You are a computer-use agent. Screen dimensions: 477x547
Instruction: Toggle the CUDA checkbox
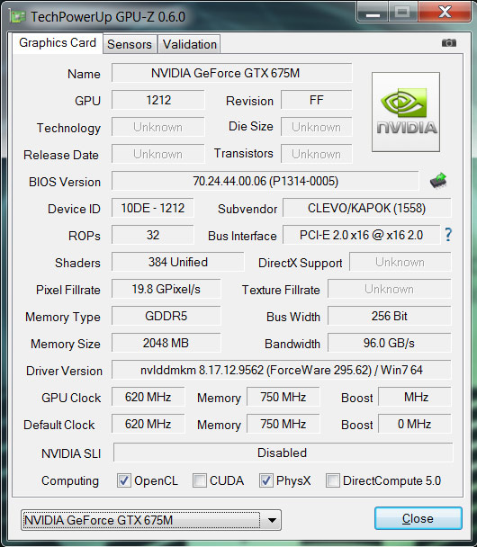pos(200,480)
